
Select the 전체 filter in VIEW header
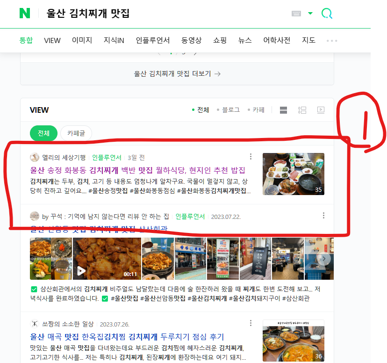click(x=201, y=110)
